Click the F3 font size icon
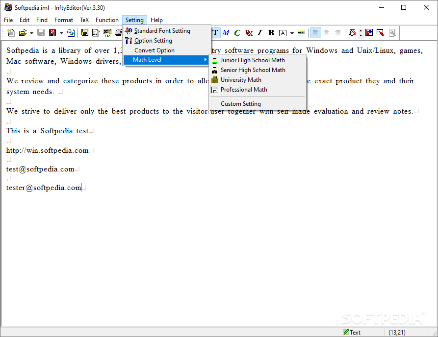 (352, 33)
